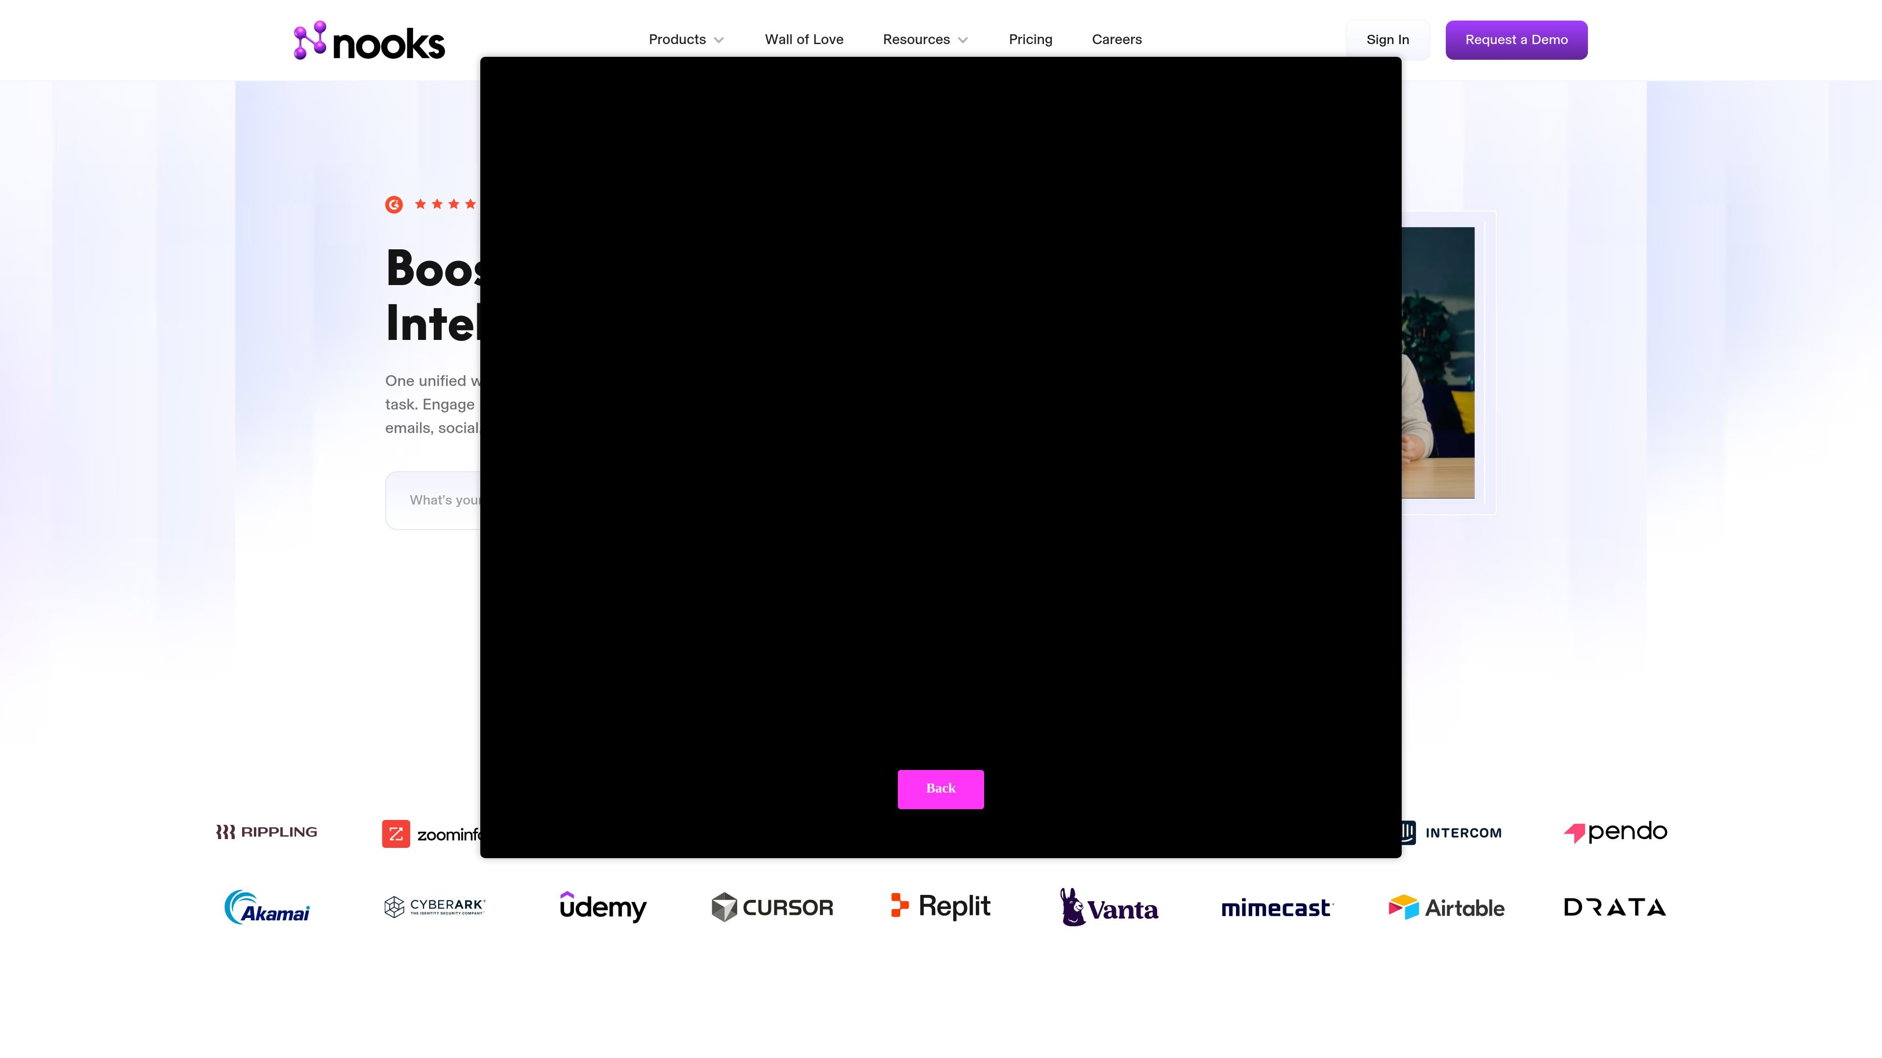Image resolution: width=1882 pixels, height=1058 pixels.
Task: Click the Intercom logo
Action: [1451, 832]
